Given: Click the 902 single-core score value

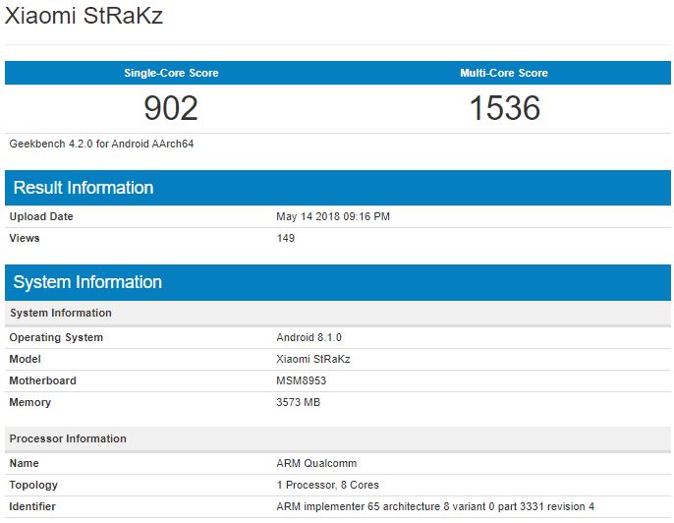Looking at the screenshot, I should [x=171, y=108].
